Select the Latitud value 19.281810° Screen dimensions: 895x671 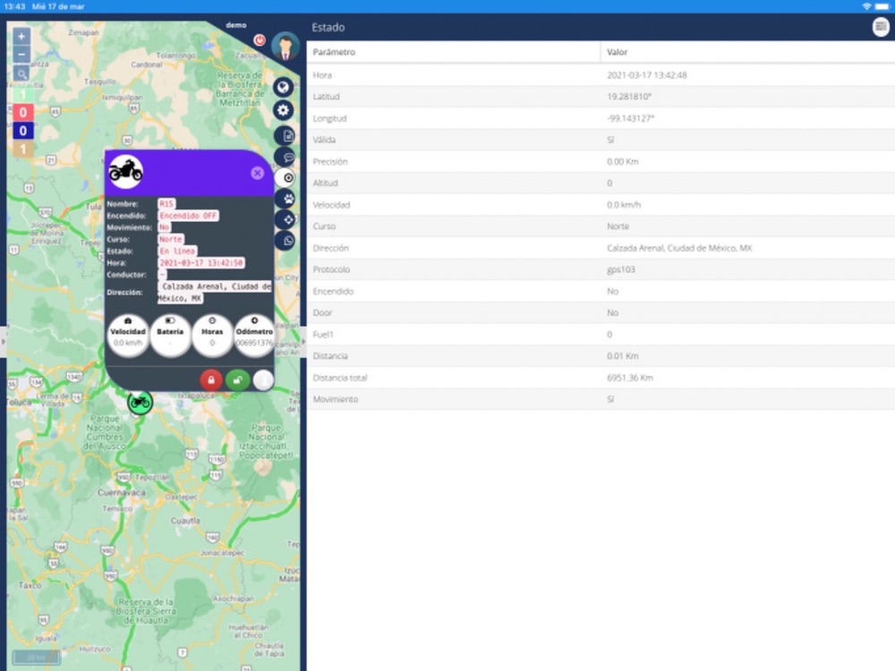[x=629, y=97]
